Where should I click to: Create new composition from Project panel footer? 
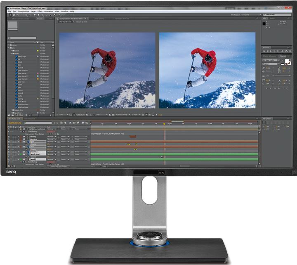click(16, 115)
